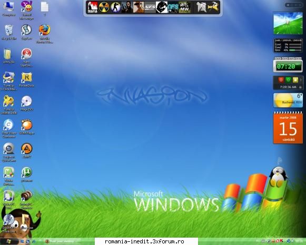Screen dimensions: 306x245
Task: Open the µTorrent desktop shortcut
Action: pos(26,174)
